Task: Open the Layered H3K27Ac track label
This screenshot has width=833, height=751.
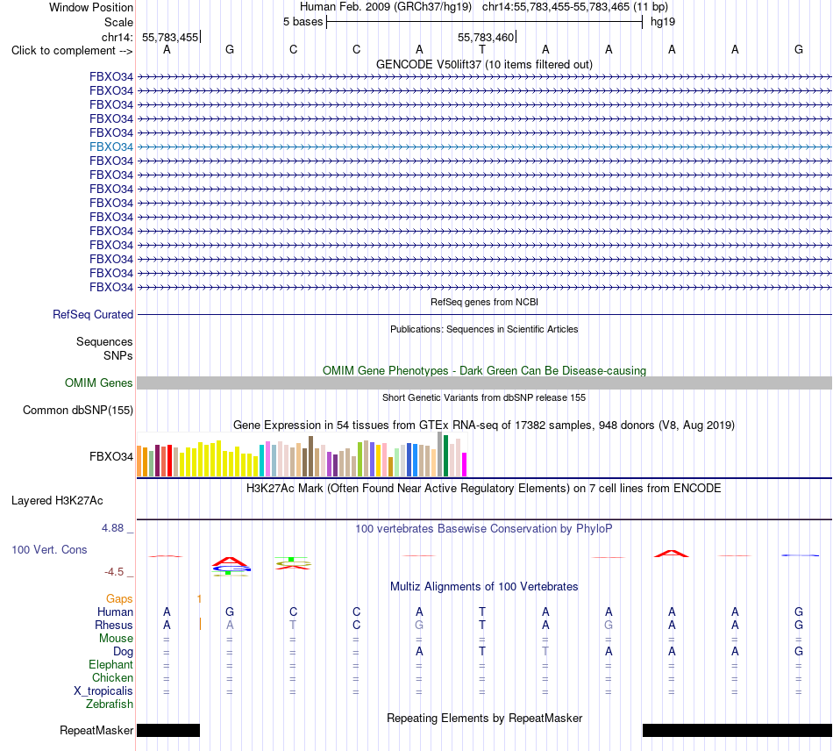Action: [x=57, y=501]
